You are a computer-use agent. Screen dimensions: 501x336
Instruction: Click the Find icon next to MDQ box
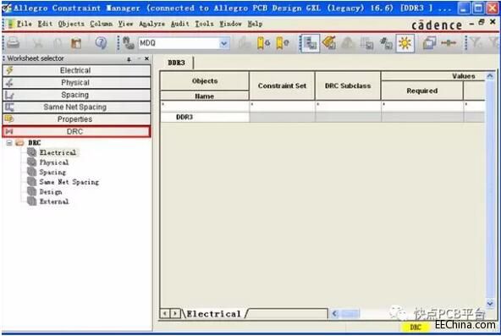point(128,43)
